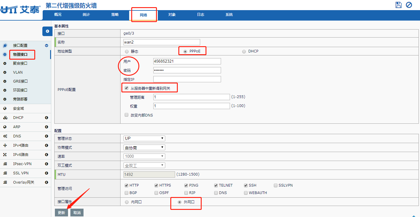420x217 pixels.
Task: Click the DHCP sidebar icon
Action: [5, 118]
